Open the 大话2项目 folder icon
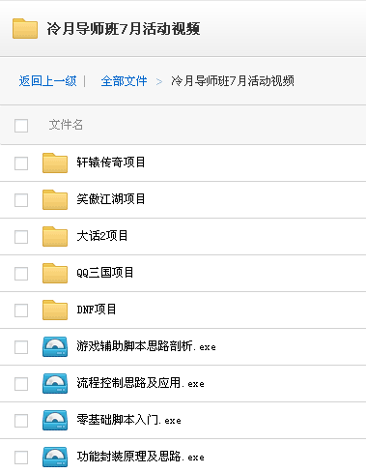The height and width of the screenshot is (473, 366). 55,236
